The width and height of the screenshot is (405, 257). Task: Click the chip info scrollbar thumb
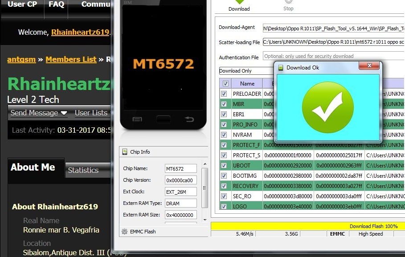point(205,188)
